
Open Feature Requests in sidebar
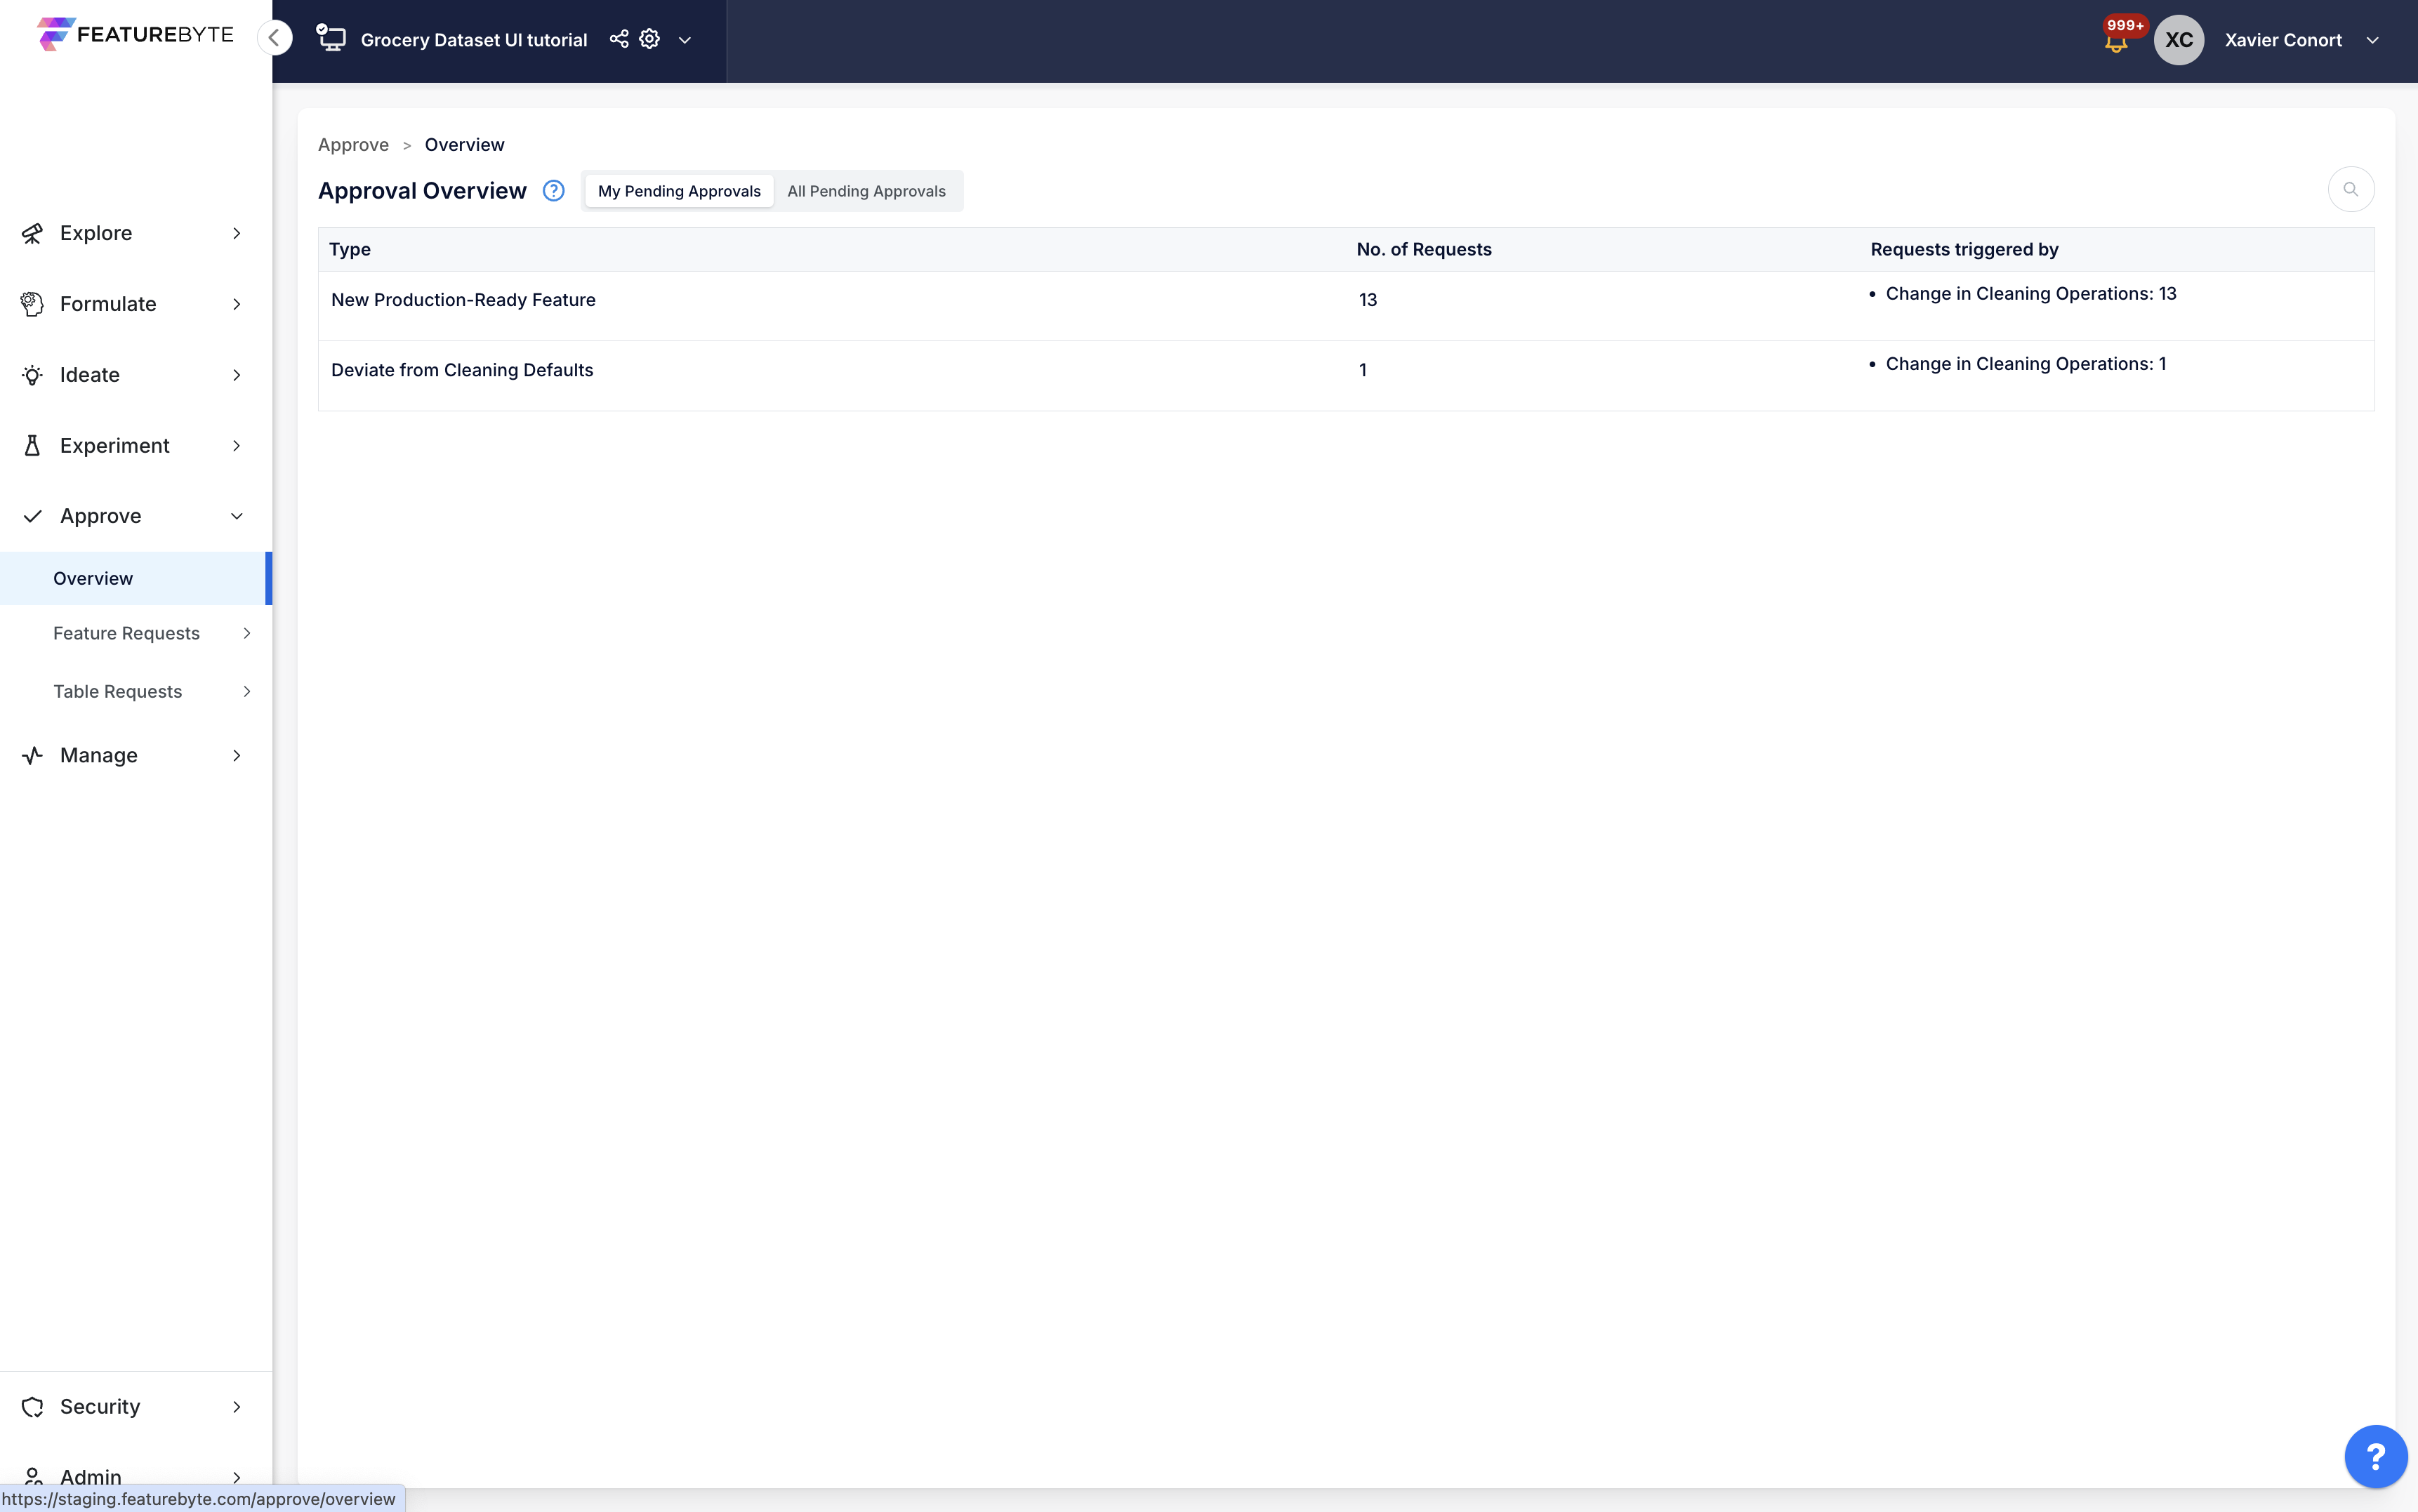[135, 633]
